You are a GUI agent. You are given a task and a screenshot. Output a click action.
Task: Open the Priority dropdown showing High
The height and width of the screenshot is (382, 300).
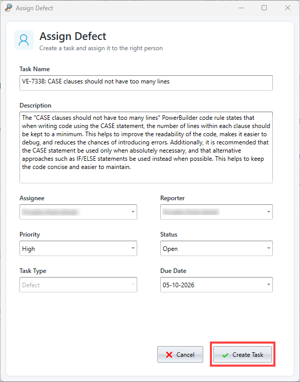coord(78,248)
